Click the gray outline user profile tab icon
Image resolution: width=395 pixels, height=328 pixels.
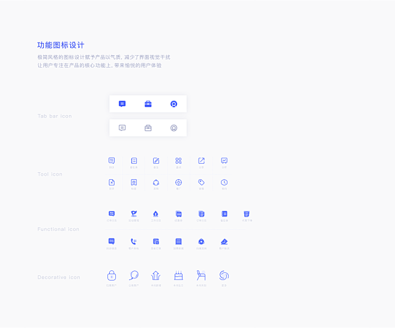pos(174,128)
